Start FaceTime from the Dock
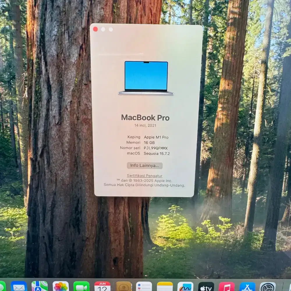 (x=81, y=286)
